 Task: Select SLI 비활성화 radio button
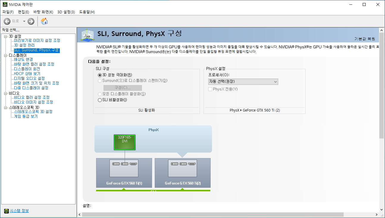coord(100,100)
